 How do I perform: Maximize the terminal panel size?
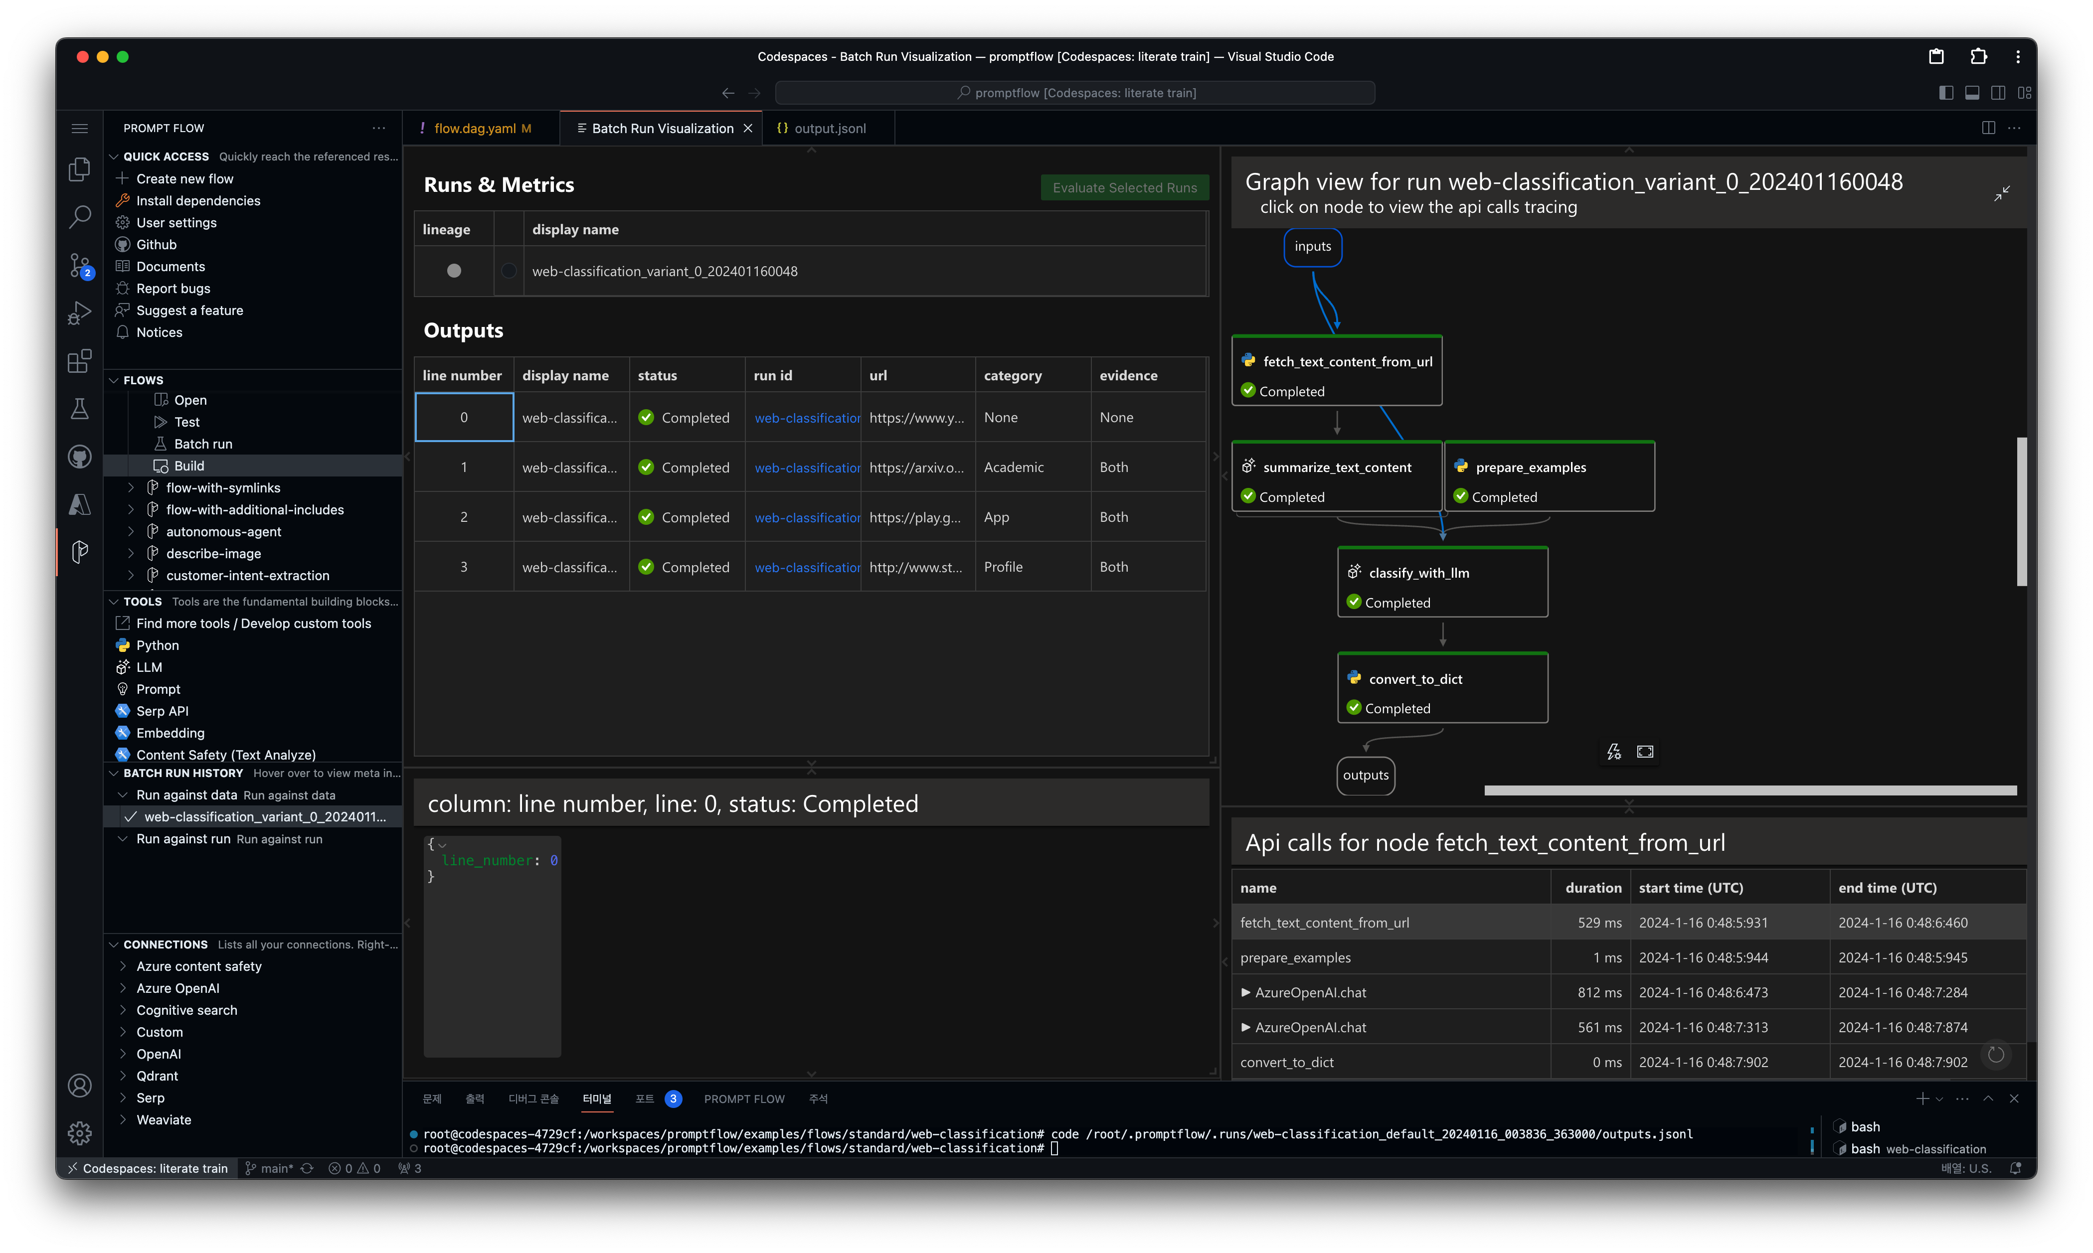(1988, 1098)
